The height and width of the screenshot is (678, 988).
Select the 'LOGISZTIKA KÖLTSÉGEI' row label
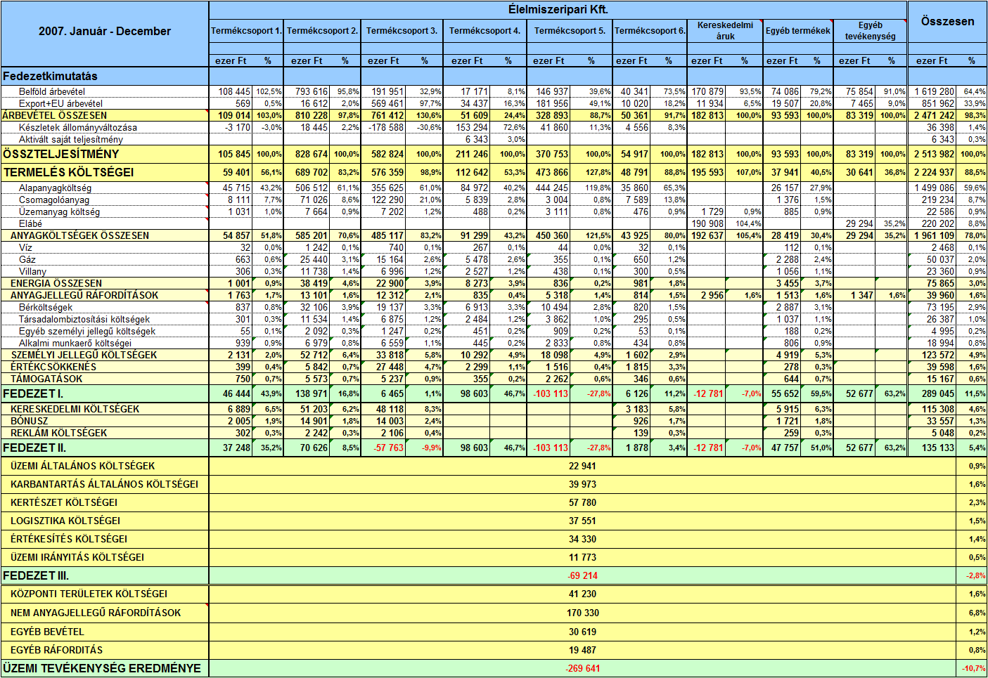coord(65,521)
